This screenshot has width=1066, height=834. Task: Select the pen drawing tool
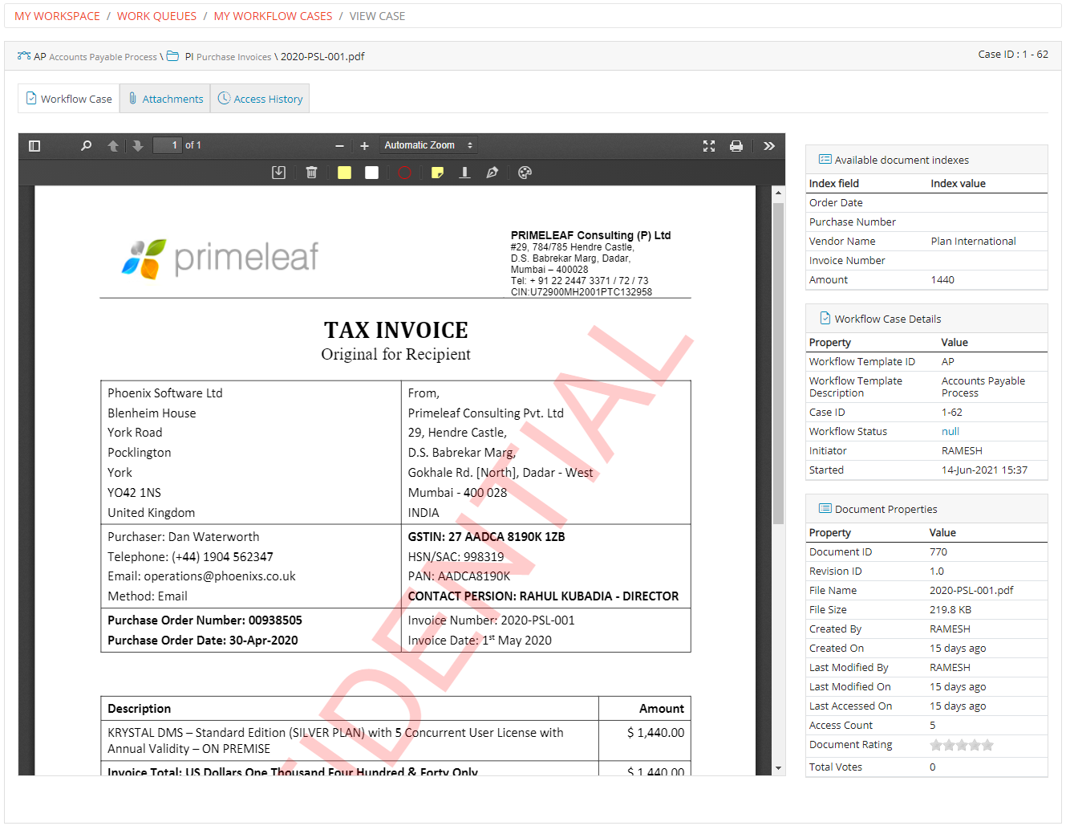(x=492, y=173)
